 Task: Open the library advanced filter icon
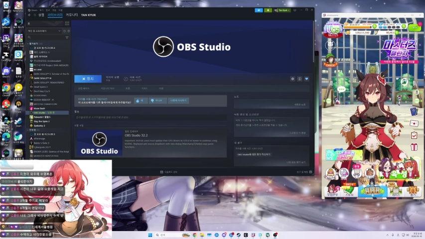[x=67, y=37]
